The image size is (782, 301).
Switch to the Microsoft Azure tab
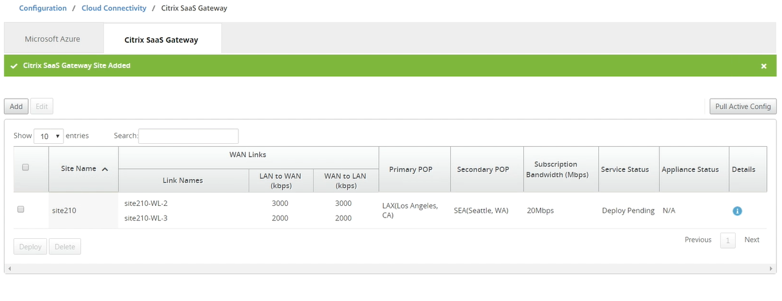[x=52, y=39]
